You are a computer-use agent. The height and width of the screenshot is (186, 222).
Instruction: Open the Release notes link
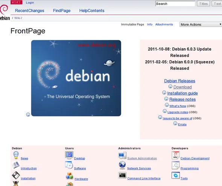click(x=182, y=99)
